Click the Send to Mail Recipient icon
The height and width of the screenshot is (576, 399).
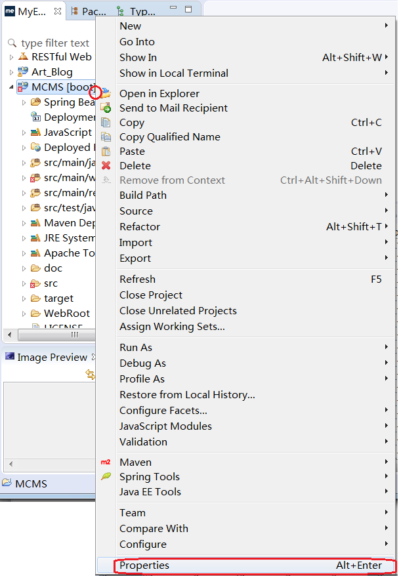106,108
